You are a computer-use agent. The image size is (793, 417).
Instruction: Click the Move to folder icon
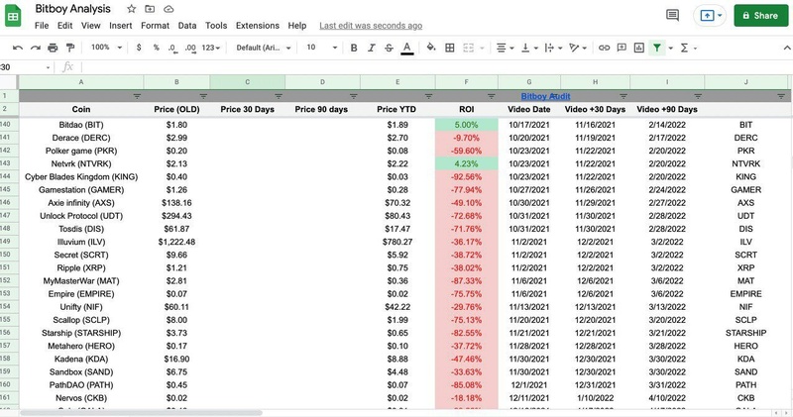click(150, 9)
